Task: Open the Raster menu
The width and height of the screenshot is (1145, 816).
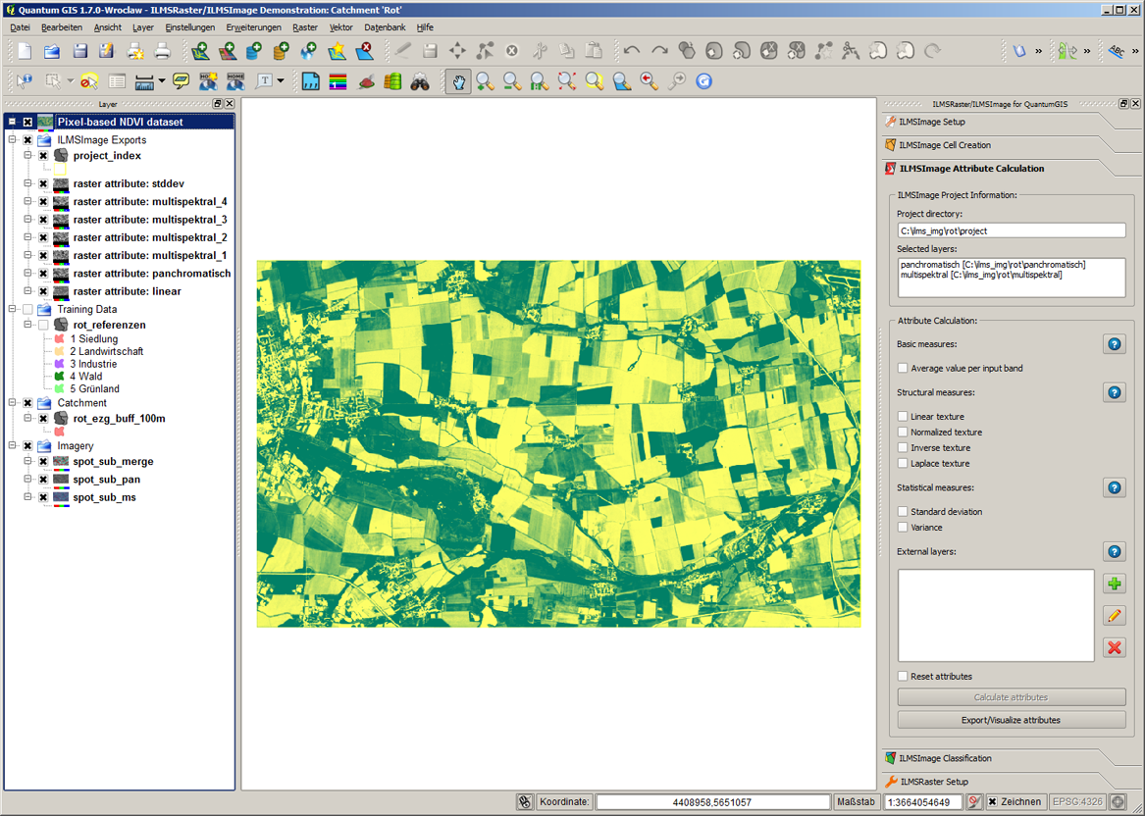Action: [x=304, y=27]
